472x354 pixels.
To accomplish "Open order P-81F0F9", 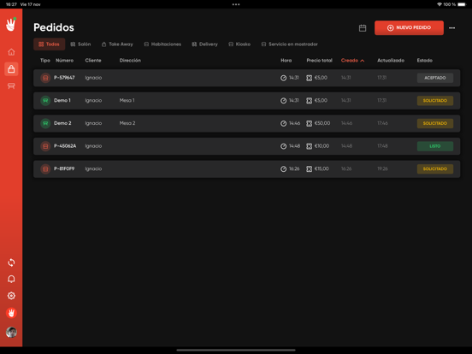I will (x=246, y=168).
